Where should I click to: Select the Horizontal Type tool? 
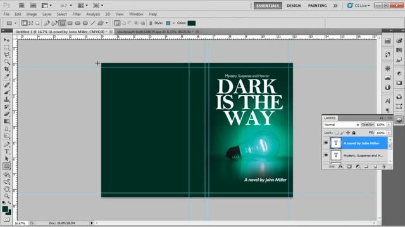coord(7,151)
